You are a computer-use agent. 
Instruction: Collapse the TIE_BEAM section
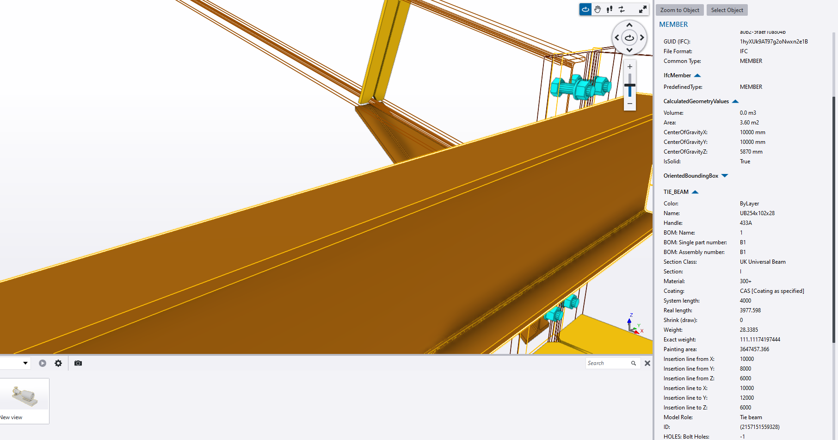click(x=695, y=192)
